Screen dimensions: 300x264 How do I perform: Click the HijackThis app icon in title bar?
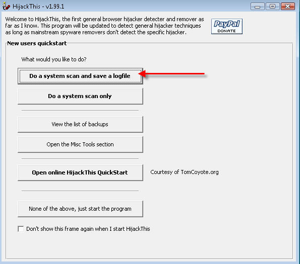[7, 6]
